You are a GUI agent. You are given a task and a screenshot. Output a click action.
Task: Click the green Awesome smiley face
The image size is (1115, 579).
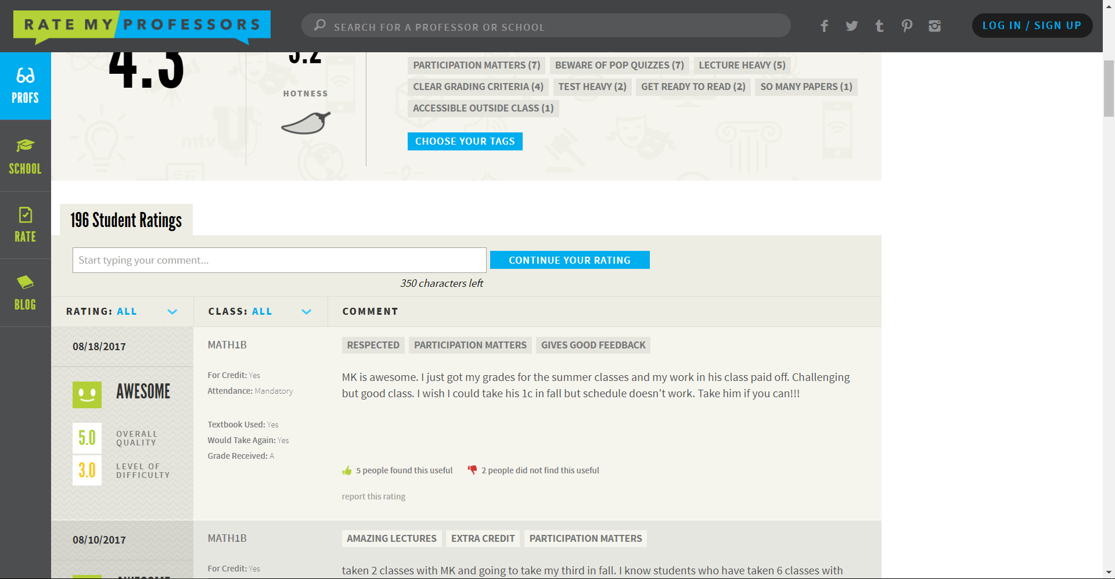point(87,395)
